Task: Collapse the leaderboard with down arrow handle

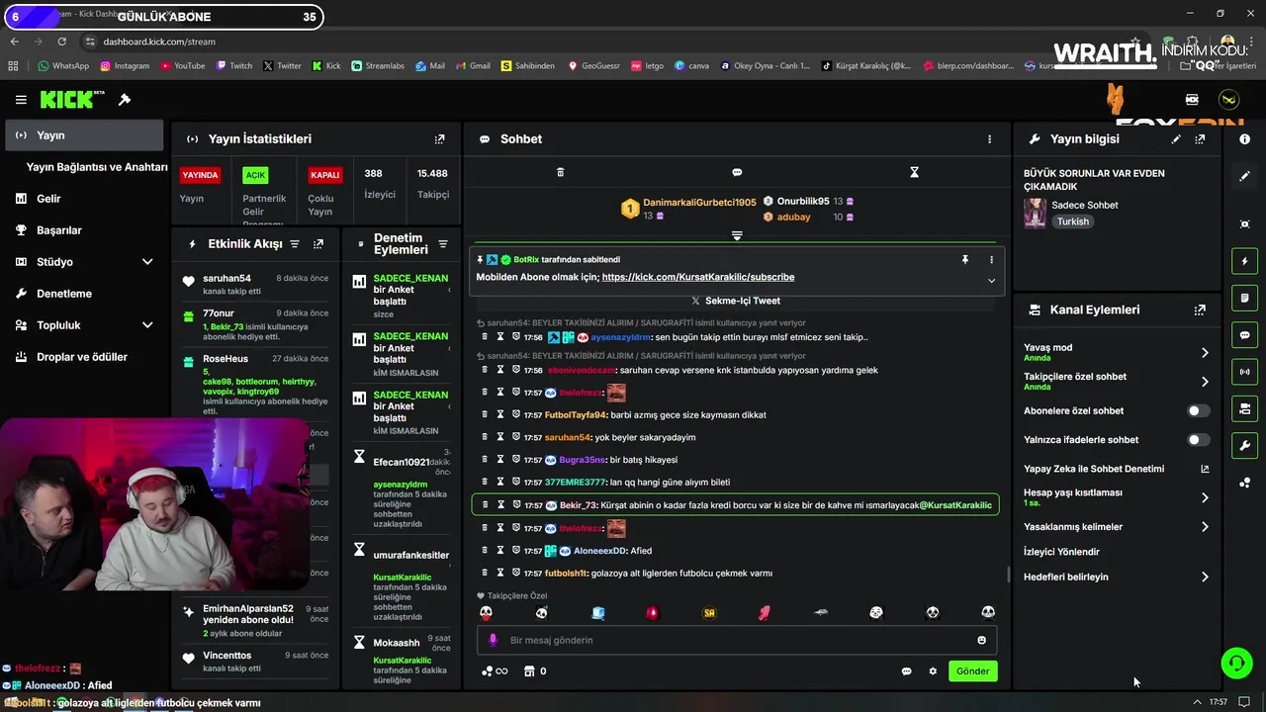Action: pyautogui.click(x=737, y=235)
